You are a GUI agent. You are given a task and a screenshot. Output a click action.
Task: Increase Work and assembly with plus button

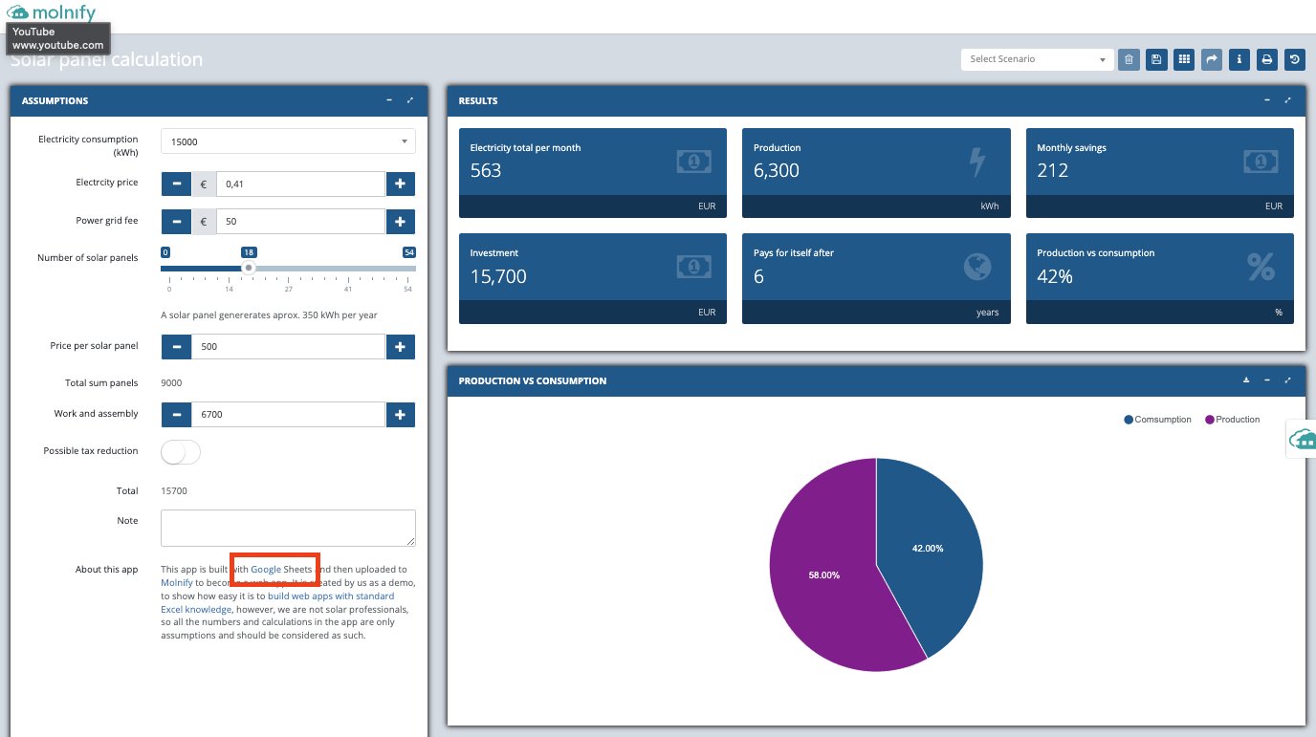pyautogui.click(x=400, y=414)
